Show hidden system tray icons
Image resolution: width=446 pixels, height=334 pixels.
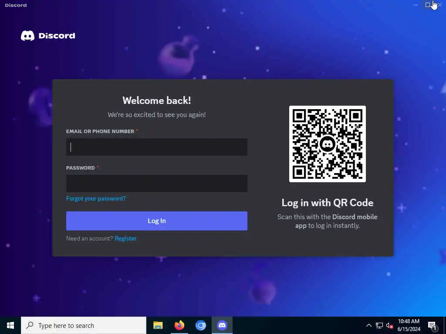coord(368,325)
